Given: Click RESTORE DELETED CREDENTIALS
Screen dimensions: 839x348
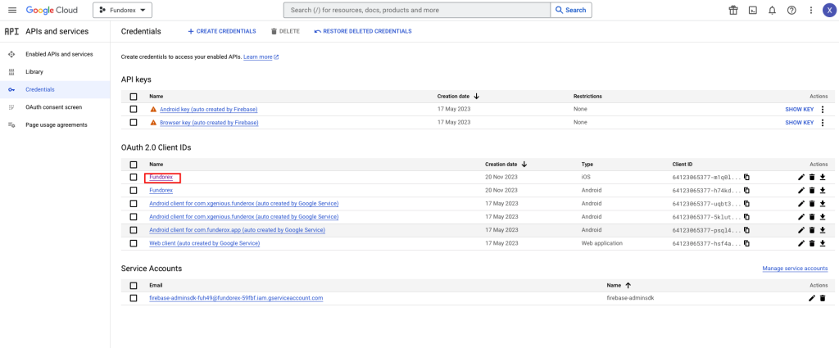Looking at the screenshot, I should click(363, 32).
